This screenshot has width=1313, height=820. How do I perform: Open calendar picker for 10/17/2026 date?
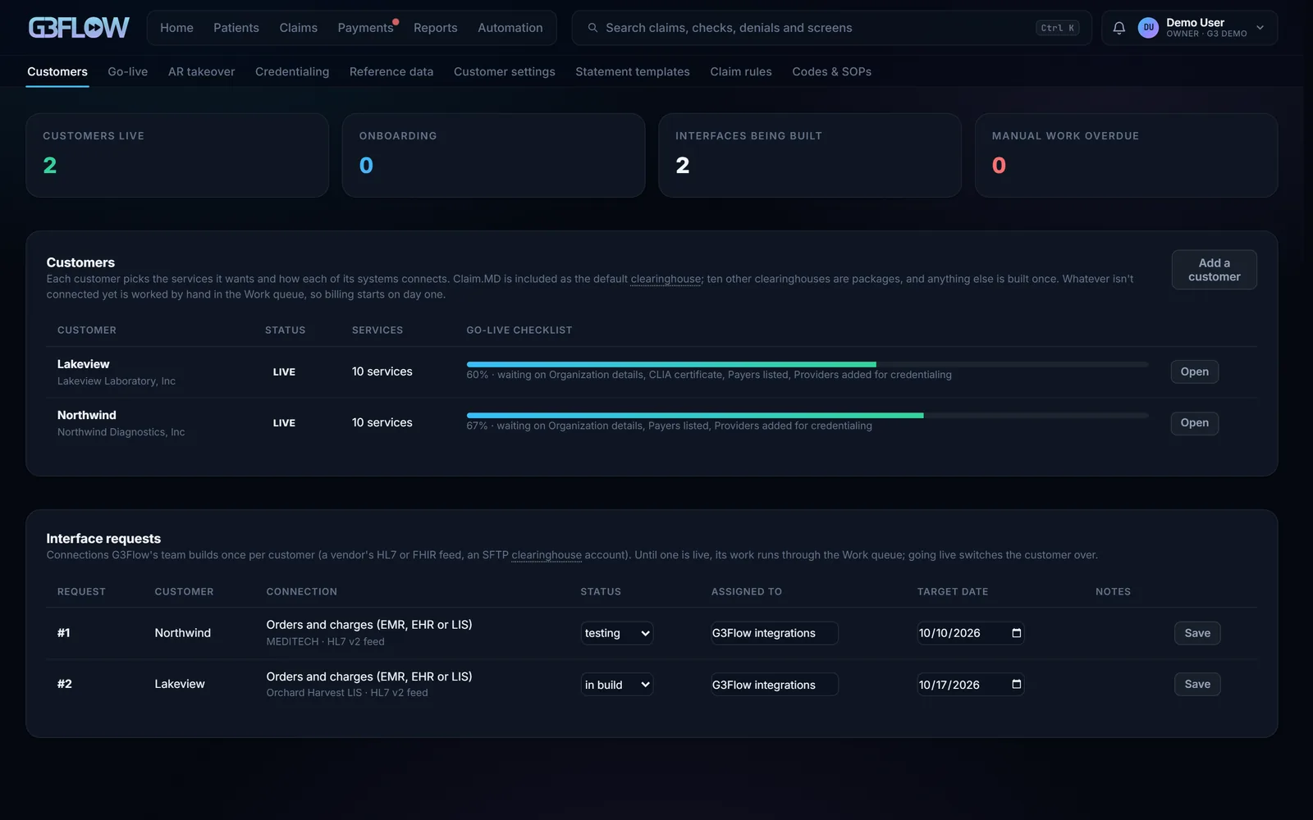pyautogui.click(x=1016, y=685)
